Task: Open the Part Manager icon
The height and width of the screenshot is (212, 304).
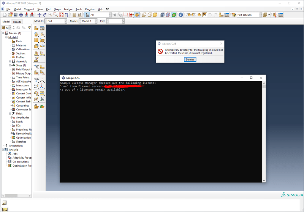Action: [42, 28]
